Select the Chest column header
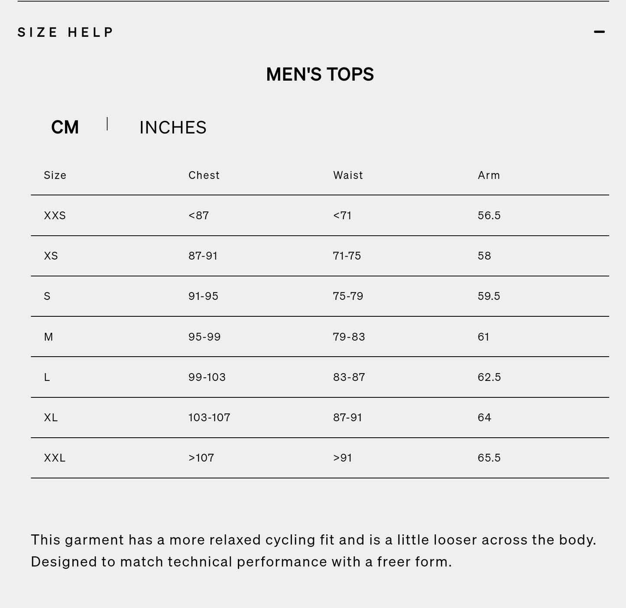The height and width of the screenshot is (608, 626). 204,175
